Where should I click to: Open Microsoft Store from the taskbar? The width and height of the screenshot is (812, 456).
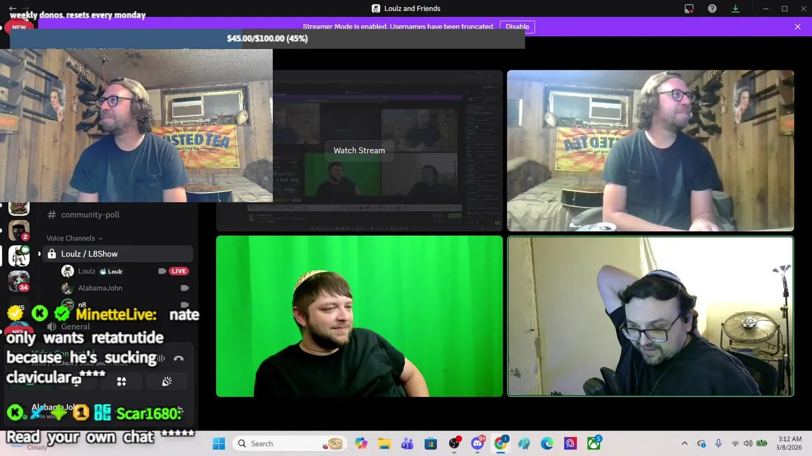(x=431, y=443)
